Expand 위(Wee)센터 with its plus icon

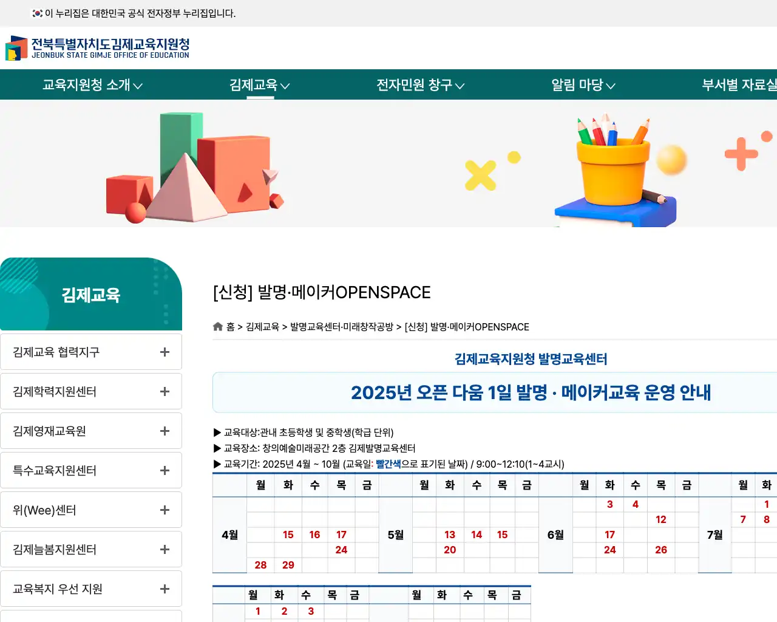165,510
